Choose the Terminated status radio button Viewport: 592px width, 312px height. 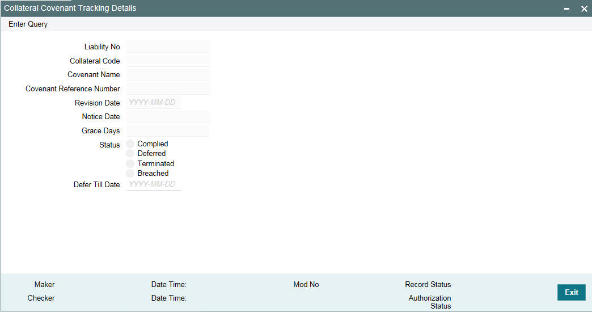pos(130,163)
